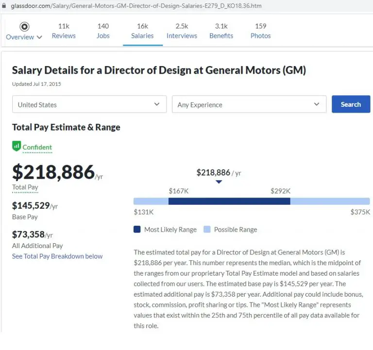This screenshot has height=350, width=373.
Task: Click the Total Pay Estimate & Range heading
Action: click(x=66, y=127)
